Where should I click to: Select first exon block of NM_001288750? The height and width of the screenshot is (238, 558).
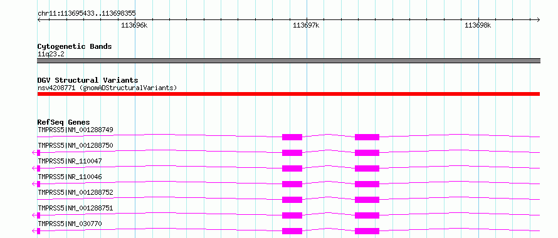[x=292, y=153]
